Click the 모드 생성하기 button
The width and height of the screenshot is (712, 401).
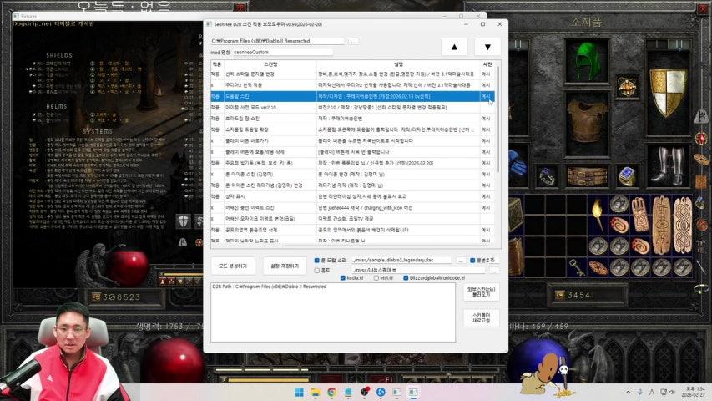click(231, 266)
